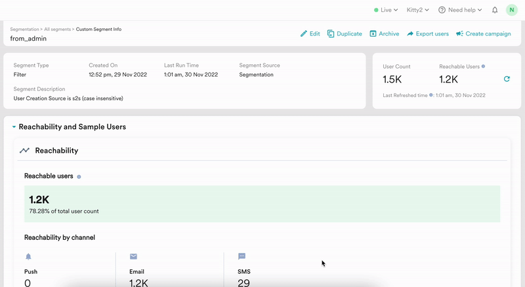Go to Segmentation breadcrumb
Viewport: 525px width, 287px height.
coord(24,29)
